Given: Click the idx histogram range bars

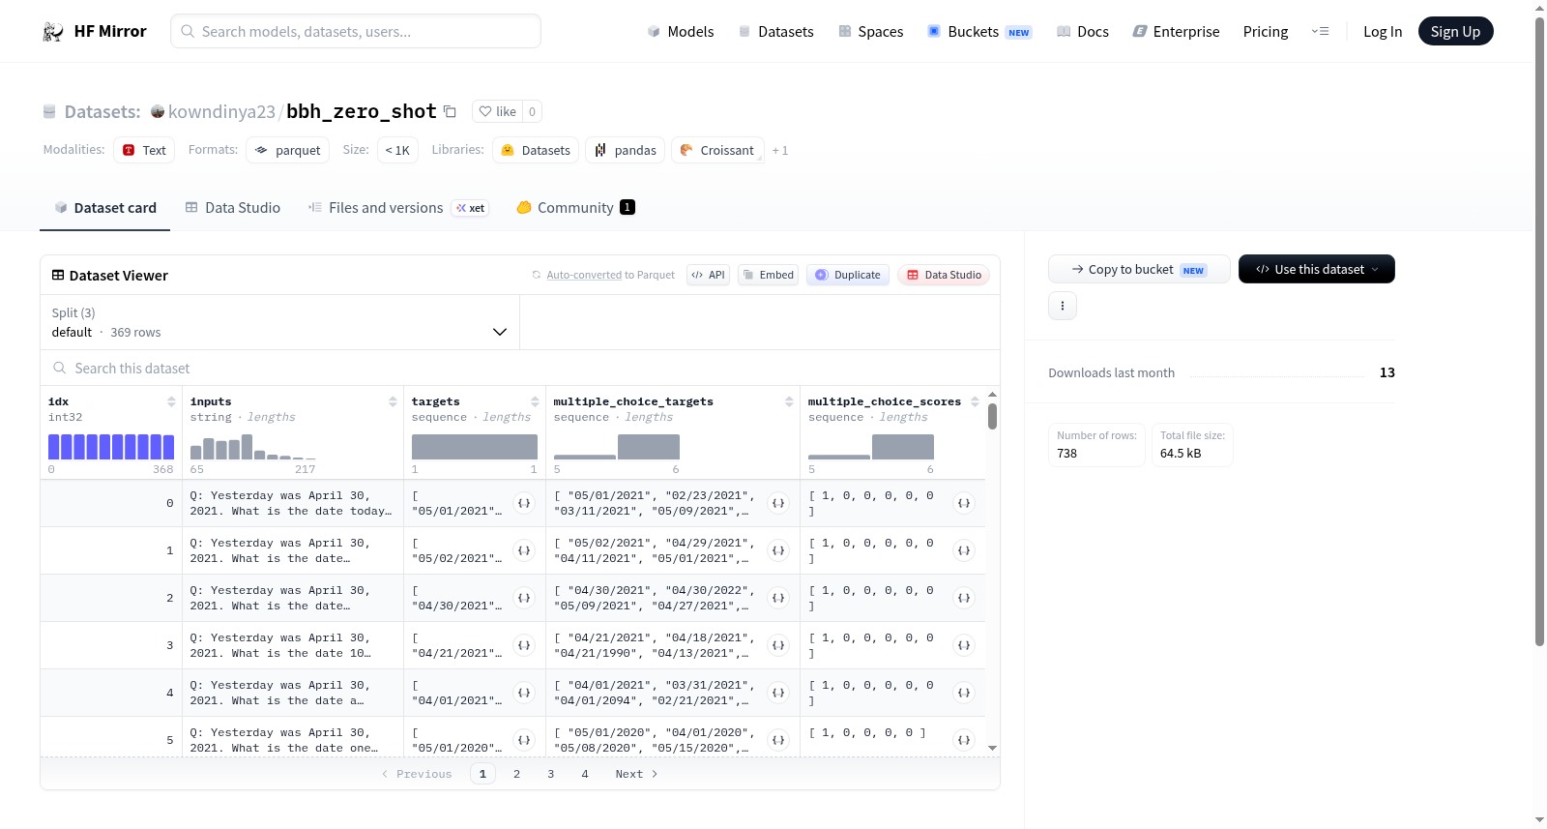Looking at the screenshot, I should 111,447.
